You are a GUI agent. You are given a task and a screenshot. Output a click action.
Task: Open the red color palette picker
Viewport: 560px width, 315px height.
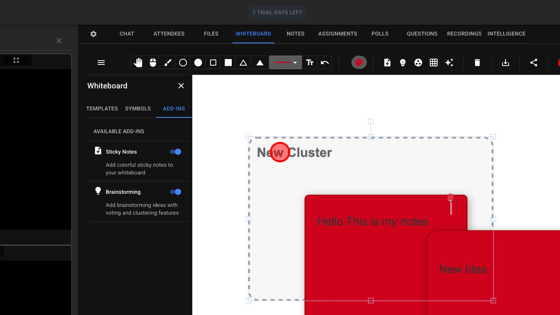(x=359, y=63)
